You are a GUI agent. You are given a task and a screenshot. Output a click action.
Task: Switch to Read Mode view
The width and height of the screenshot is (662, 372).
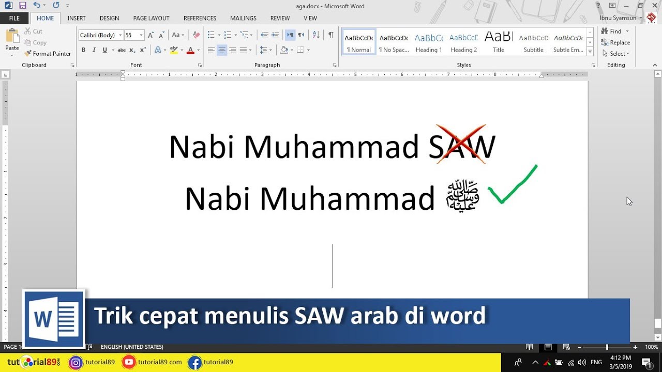click(x=530, y=347)
